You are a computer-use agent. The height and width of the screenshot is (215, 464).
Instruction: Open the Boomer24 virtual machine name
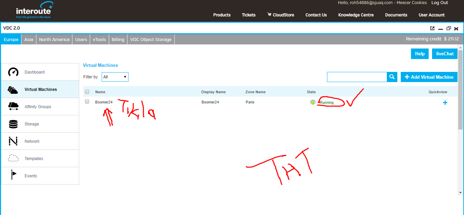click(104, 102)
